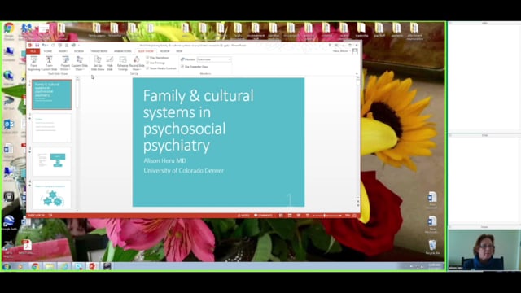Viewport: 521px width, 293px height.
Task: Switch to Reading View icon
Action: click(299, 216)
